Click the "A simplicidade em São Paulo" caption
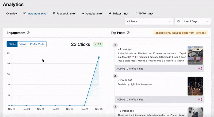The width and height of the screenshot is (214, 117). (x=152, y=57)
